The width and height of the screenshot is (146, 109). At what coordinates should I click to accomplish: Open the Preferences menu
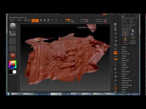(63, 16)
